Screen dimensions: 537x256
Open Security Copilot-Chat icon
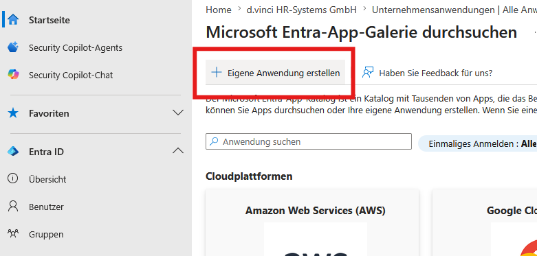[13, 75]
